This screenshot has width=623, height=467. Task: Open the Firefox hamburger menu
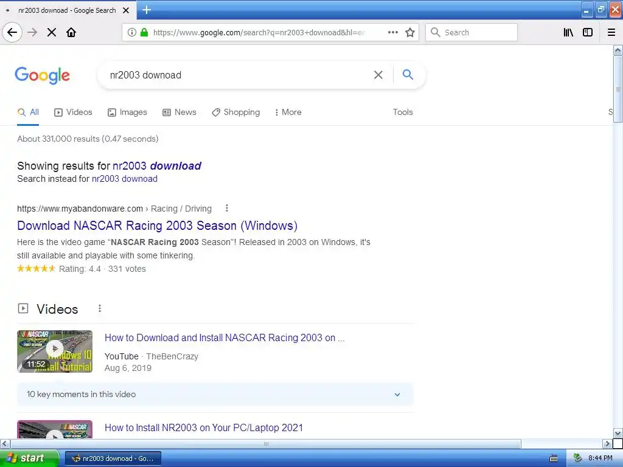coord(611,32)
